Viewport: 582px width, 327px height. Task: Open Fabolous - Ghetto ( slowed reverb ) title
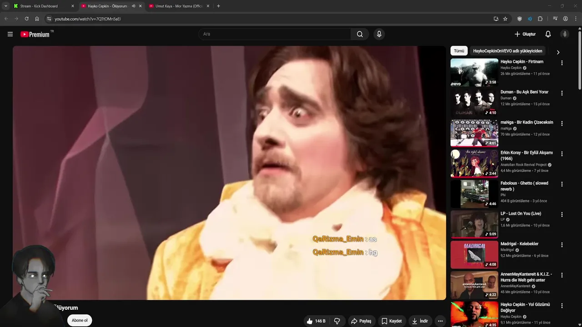coord(524,186)
